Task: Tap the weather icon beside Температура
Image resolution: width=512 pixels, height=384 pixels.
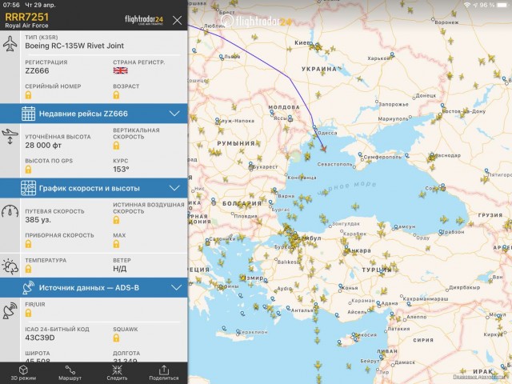Action: coord(10,266)
